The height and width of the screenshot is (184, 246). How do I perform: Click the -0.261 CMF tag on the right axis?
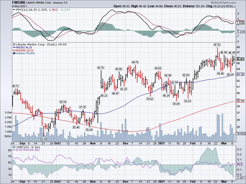[240, 178]
